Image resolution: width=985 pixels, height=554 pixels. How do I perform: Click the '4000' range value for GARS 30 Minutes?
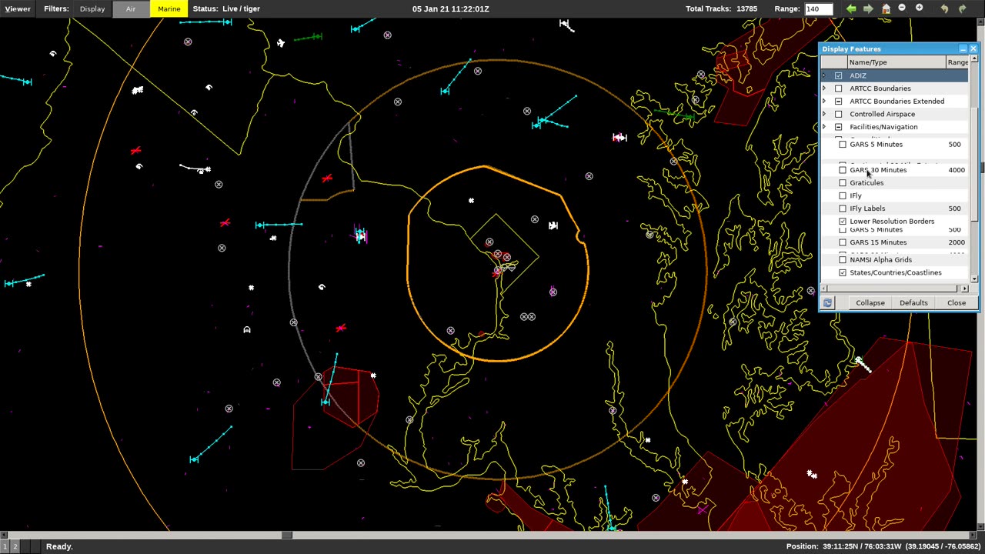957,170
